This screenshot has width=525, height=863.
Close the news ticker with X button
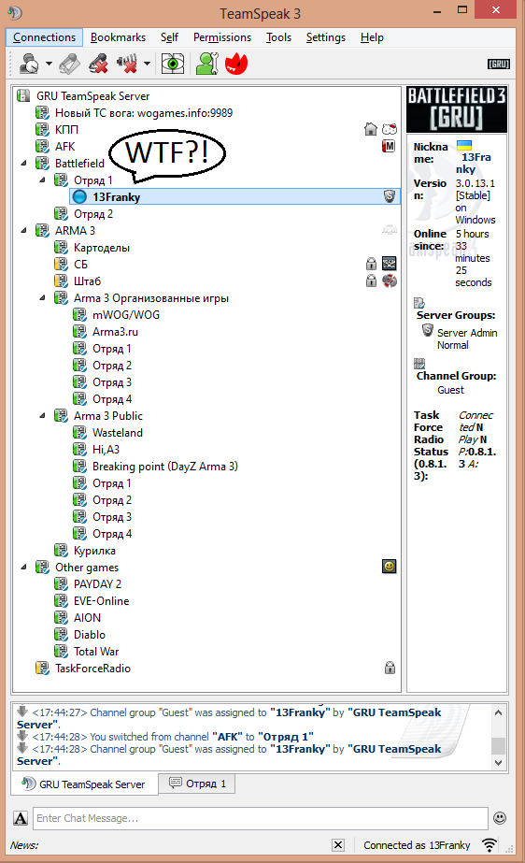(x=339, y=845)
